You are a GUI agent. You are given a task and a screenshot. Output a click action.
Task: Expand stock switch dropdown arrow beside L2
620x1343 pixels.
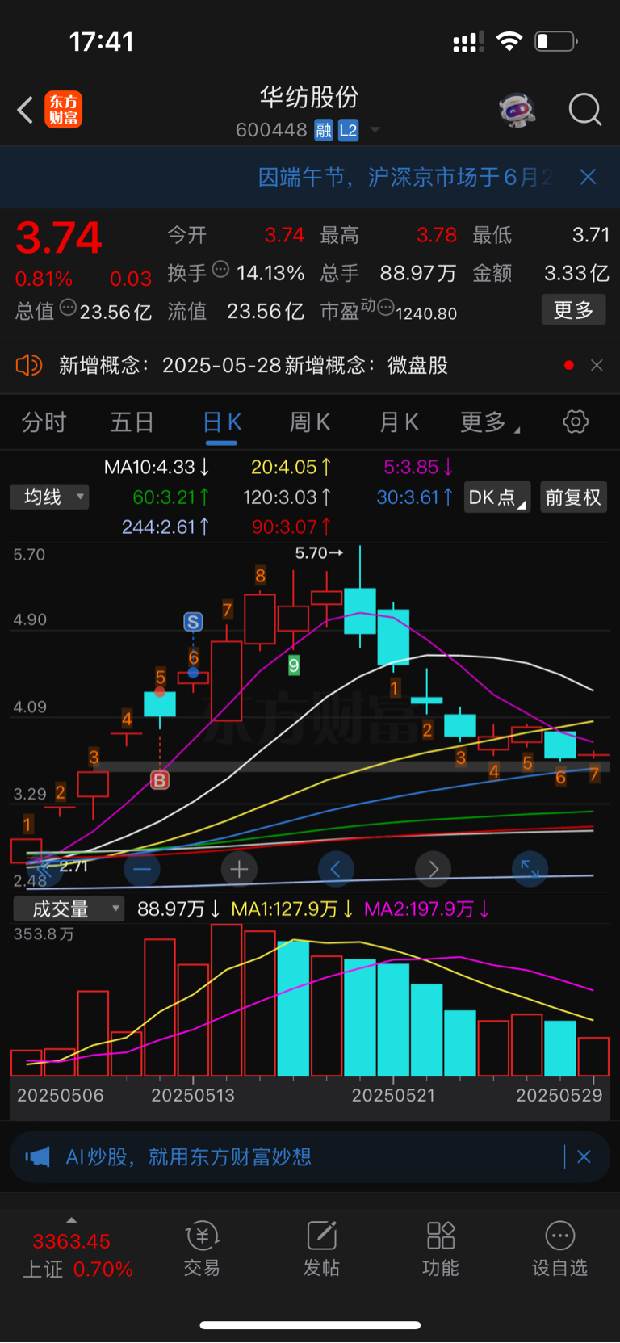click(x=375, y=130)
